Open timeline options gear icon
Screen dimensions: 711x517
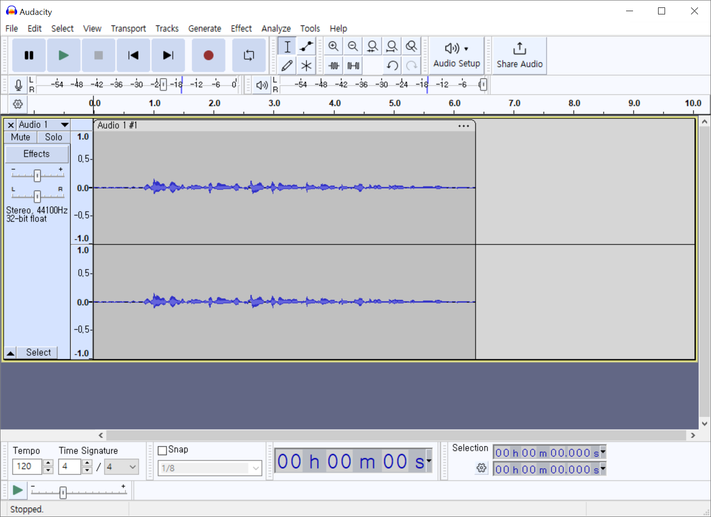click(x=18, y=104)
